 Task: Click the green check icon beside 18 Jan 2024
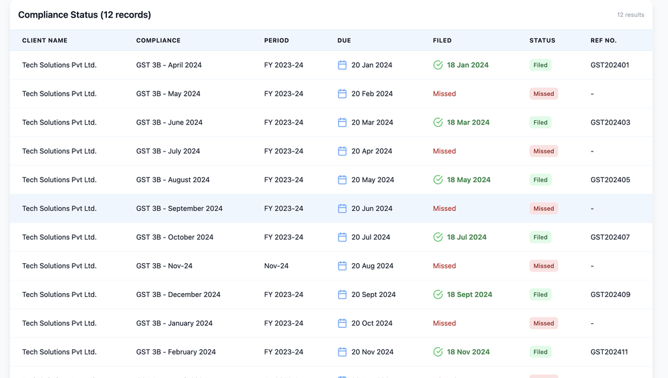438,65
